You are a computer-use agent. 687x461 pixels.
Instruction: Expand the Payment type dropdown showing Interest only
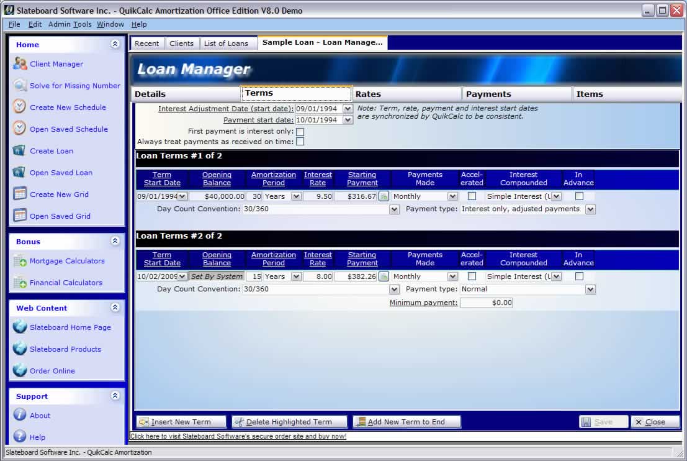click(x=590, y=209)
